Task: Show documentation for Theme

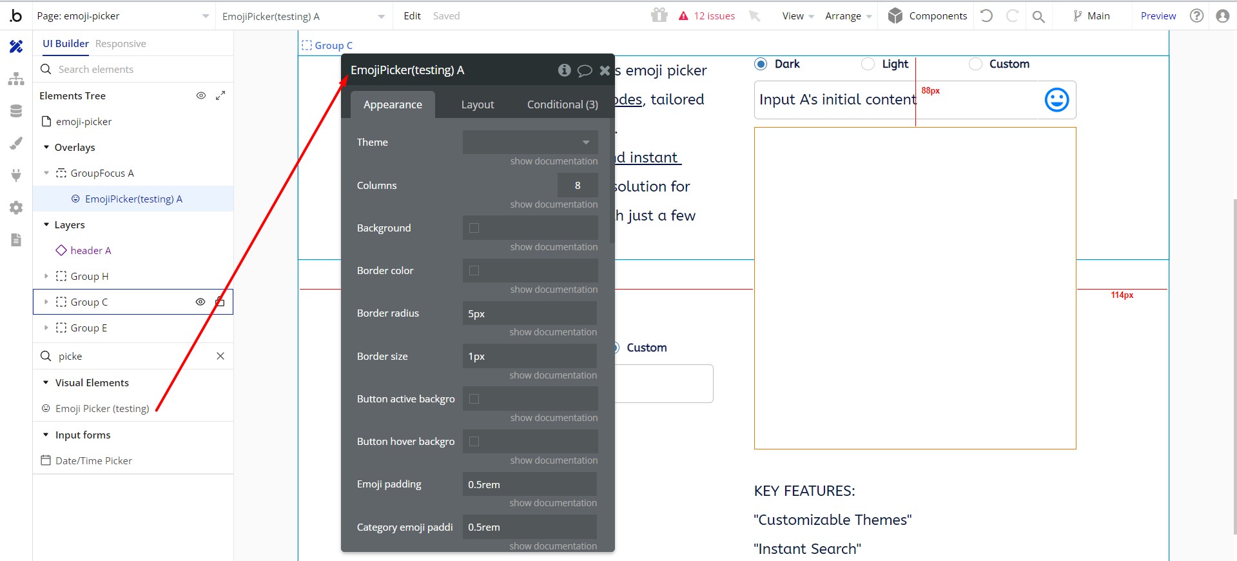Action: coord(554,161)
